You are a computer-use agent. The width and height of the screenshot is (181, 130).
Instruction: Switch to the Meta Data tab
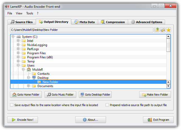point(85,22)
